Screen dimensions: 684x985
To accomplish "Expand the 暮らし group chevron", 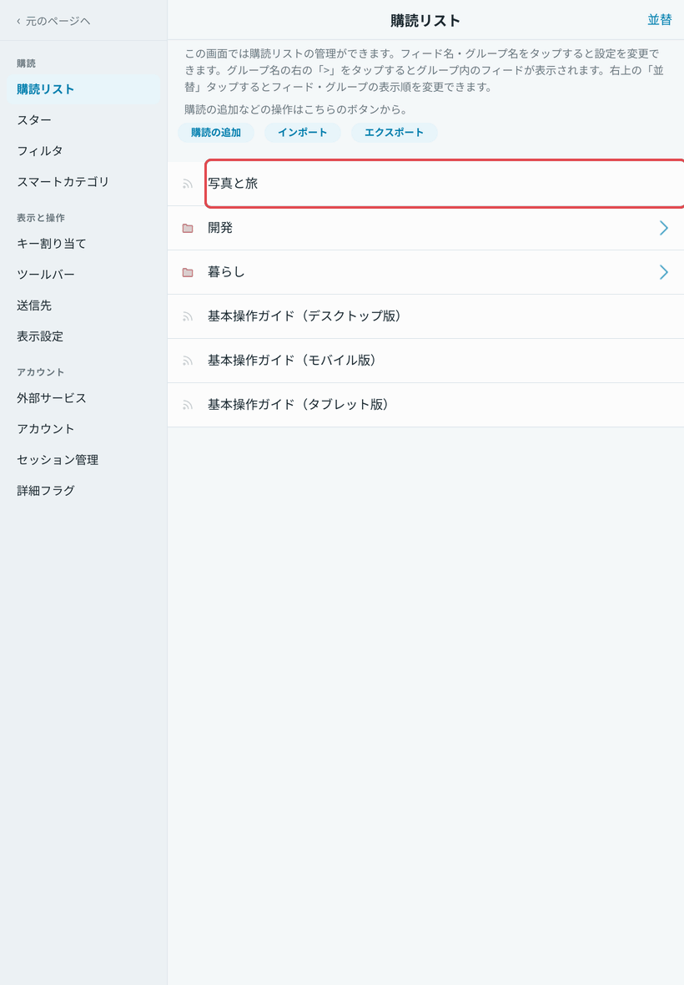I will (663, 272).
